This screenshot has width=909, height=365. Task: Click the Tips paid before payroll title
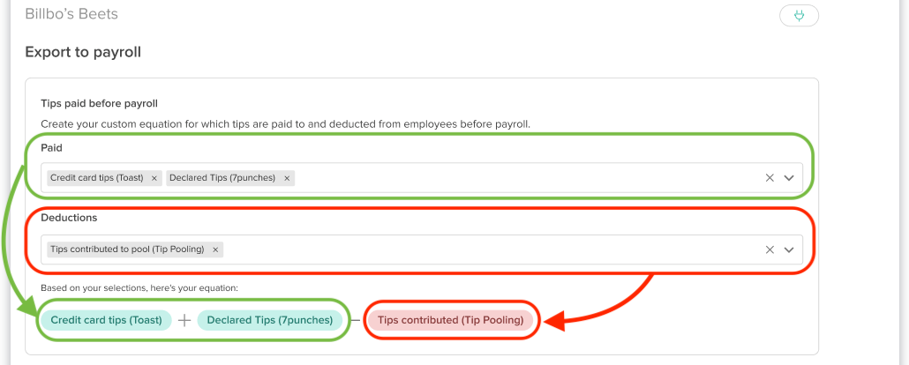[99, 104]
